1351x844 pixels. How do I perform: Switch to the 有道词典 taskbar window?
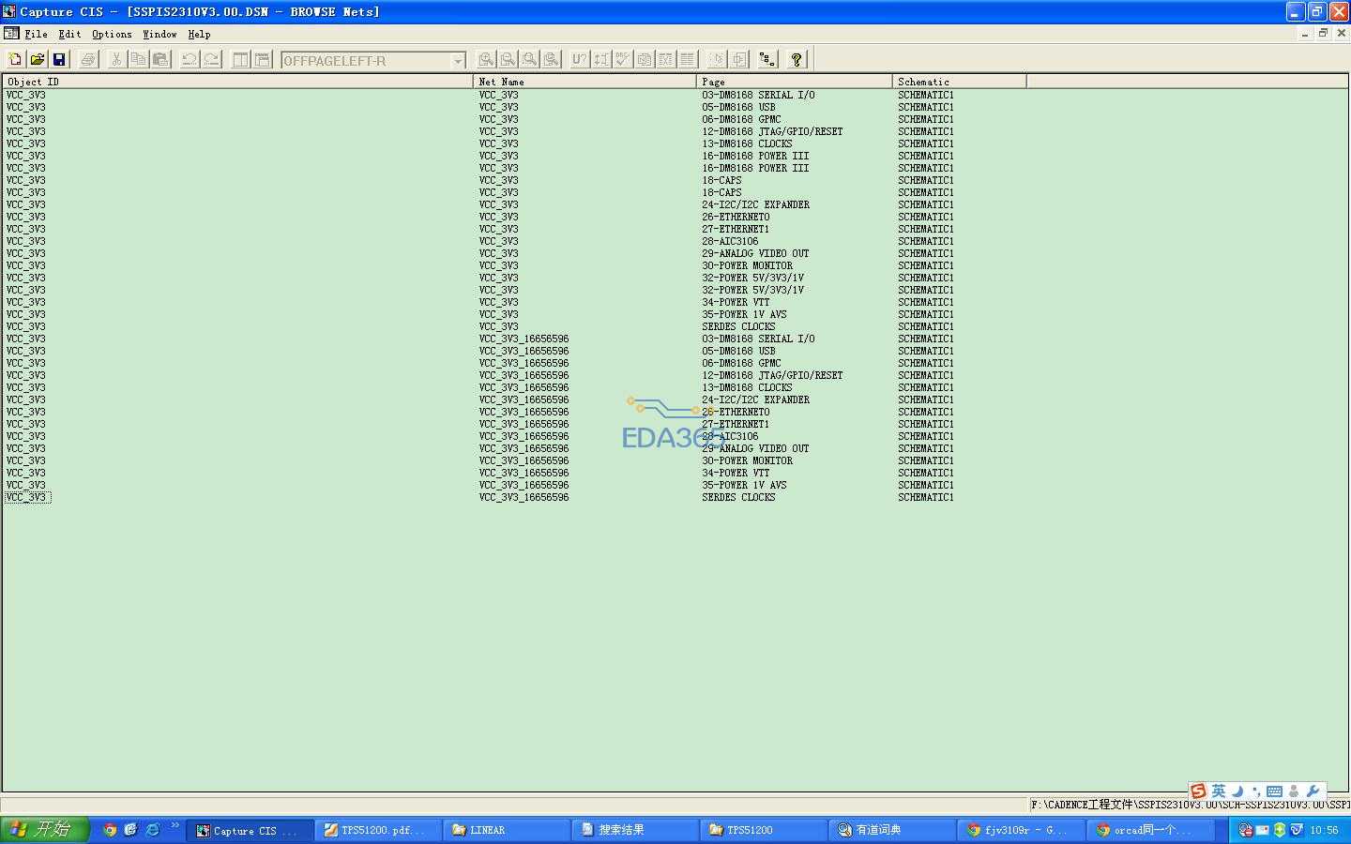click(x=892, y=830)
